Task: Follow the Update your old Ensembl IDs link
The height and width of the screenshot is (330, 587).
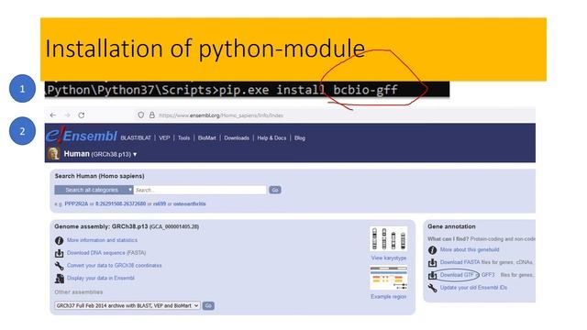Action: 474,288
